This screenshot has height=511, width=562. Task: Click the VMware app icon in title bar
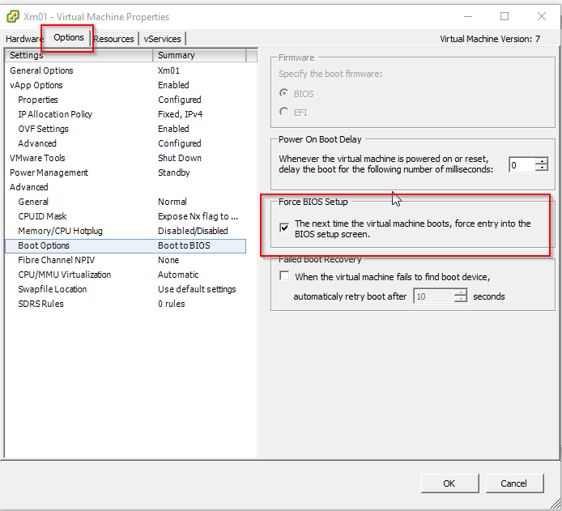coord(13,16)
